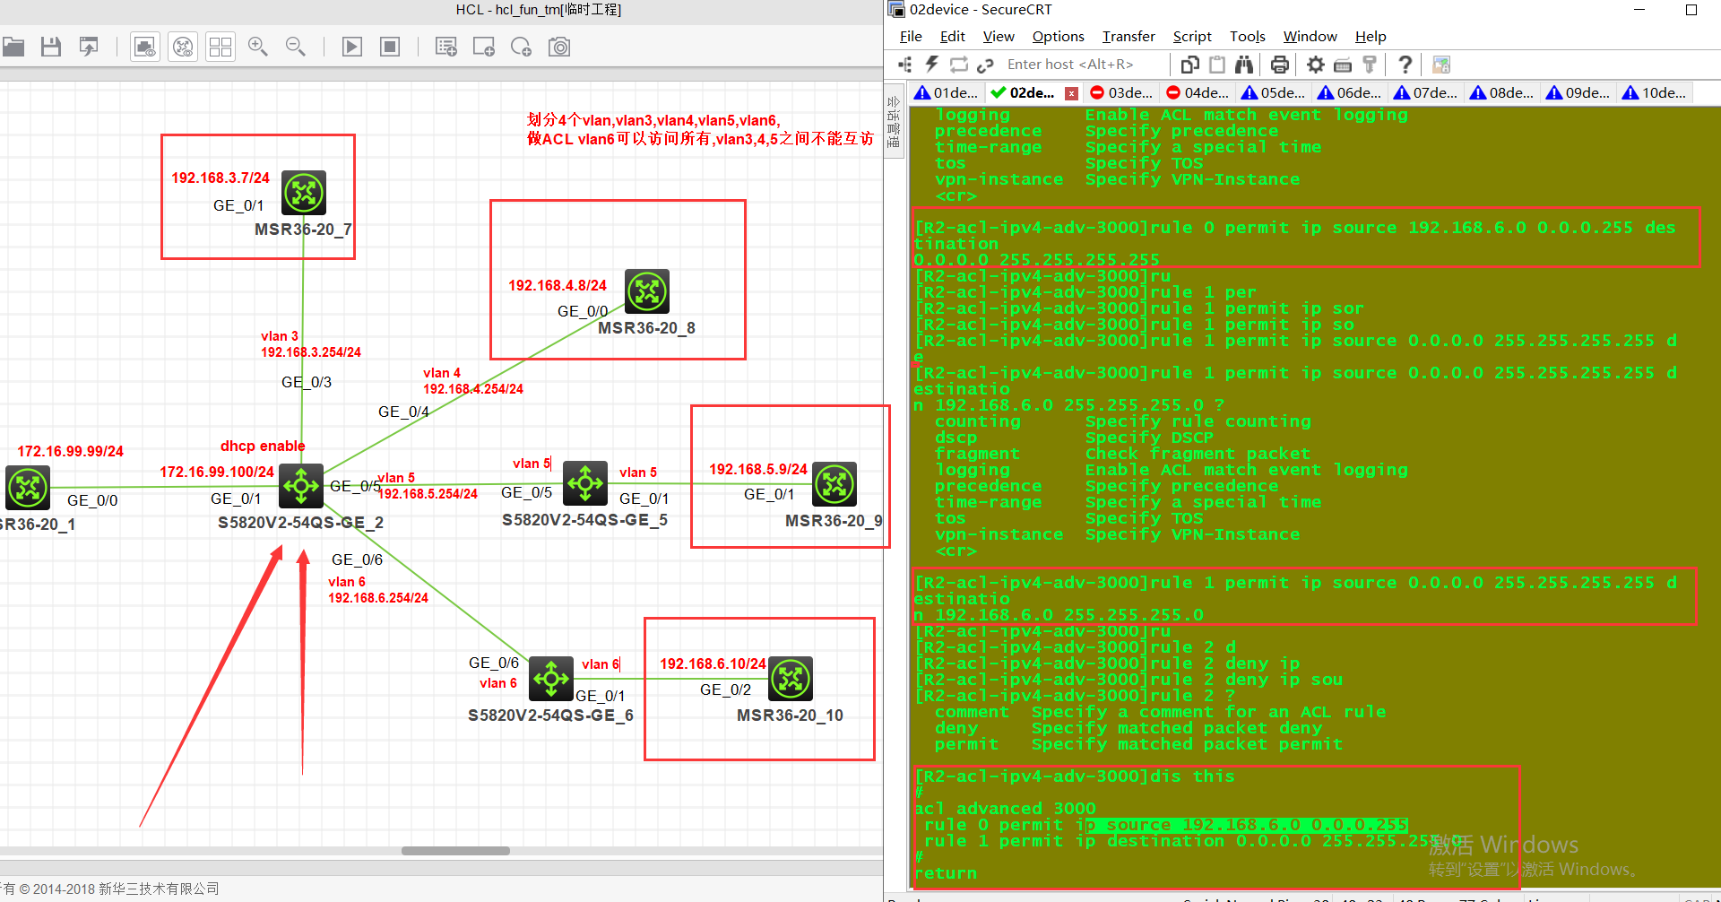Open Session Options gear icon
Image resolution: width=1721 pixels, height=902 pixels.
tap(1315, 65)
